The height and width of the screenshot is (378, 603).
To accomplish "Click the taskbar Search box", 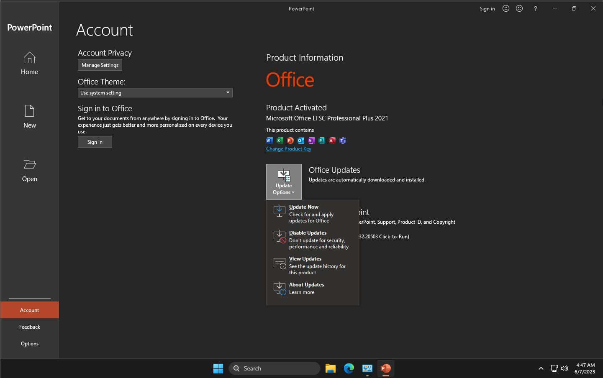I will [x=275, y=368].
